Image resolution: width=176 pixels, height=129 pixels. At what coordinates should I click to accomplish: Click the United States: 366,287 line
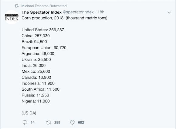tap(43, 30)
